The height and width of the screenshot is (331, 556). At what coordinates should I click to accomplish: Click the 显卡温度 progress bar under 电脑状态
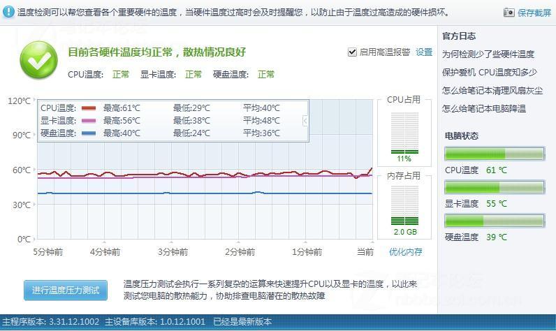(495, 187)
